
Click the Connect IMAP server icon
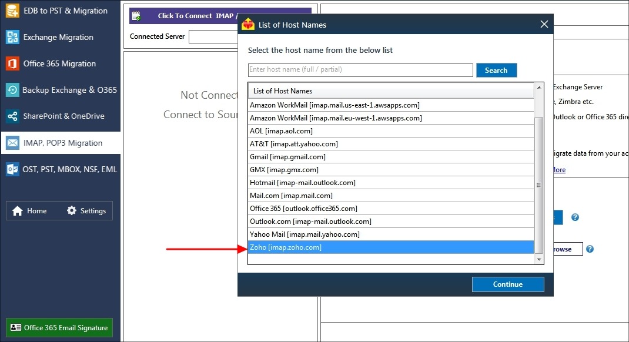(x=136, y=16)
